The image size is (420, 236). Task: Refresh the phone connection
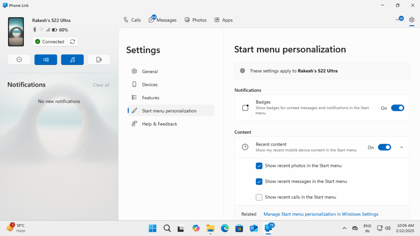pos(73,41)
